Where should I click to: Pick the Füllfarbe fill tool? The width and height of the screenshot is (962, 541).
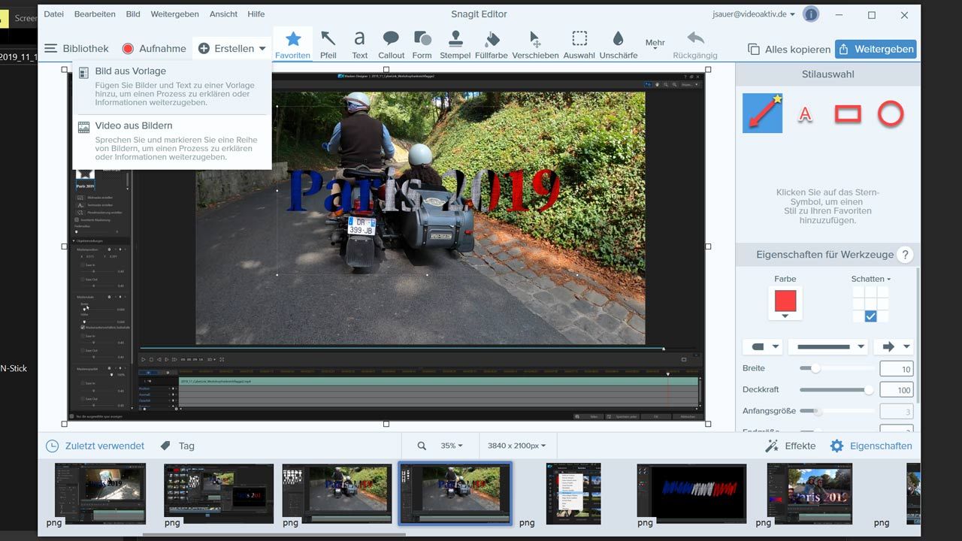[492, 44]
